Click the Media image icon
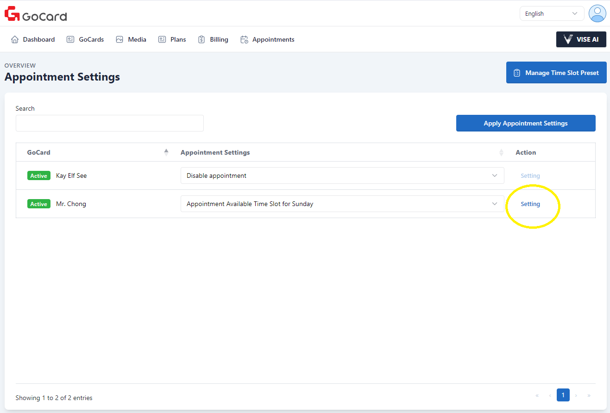610x413 pixels. (119, 39)
